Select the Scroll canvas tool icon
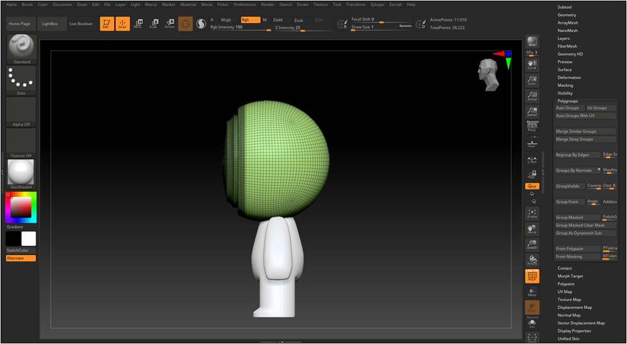Image resolution: width=627 pixels, height=344 pixels. click(532, 64)
